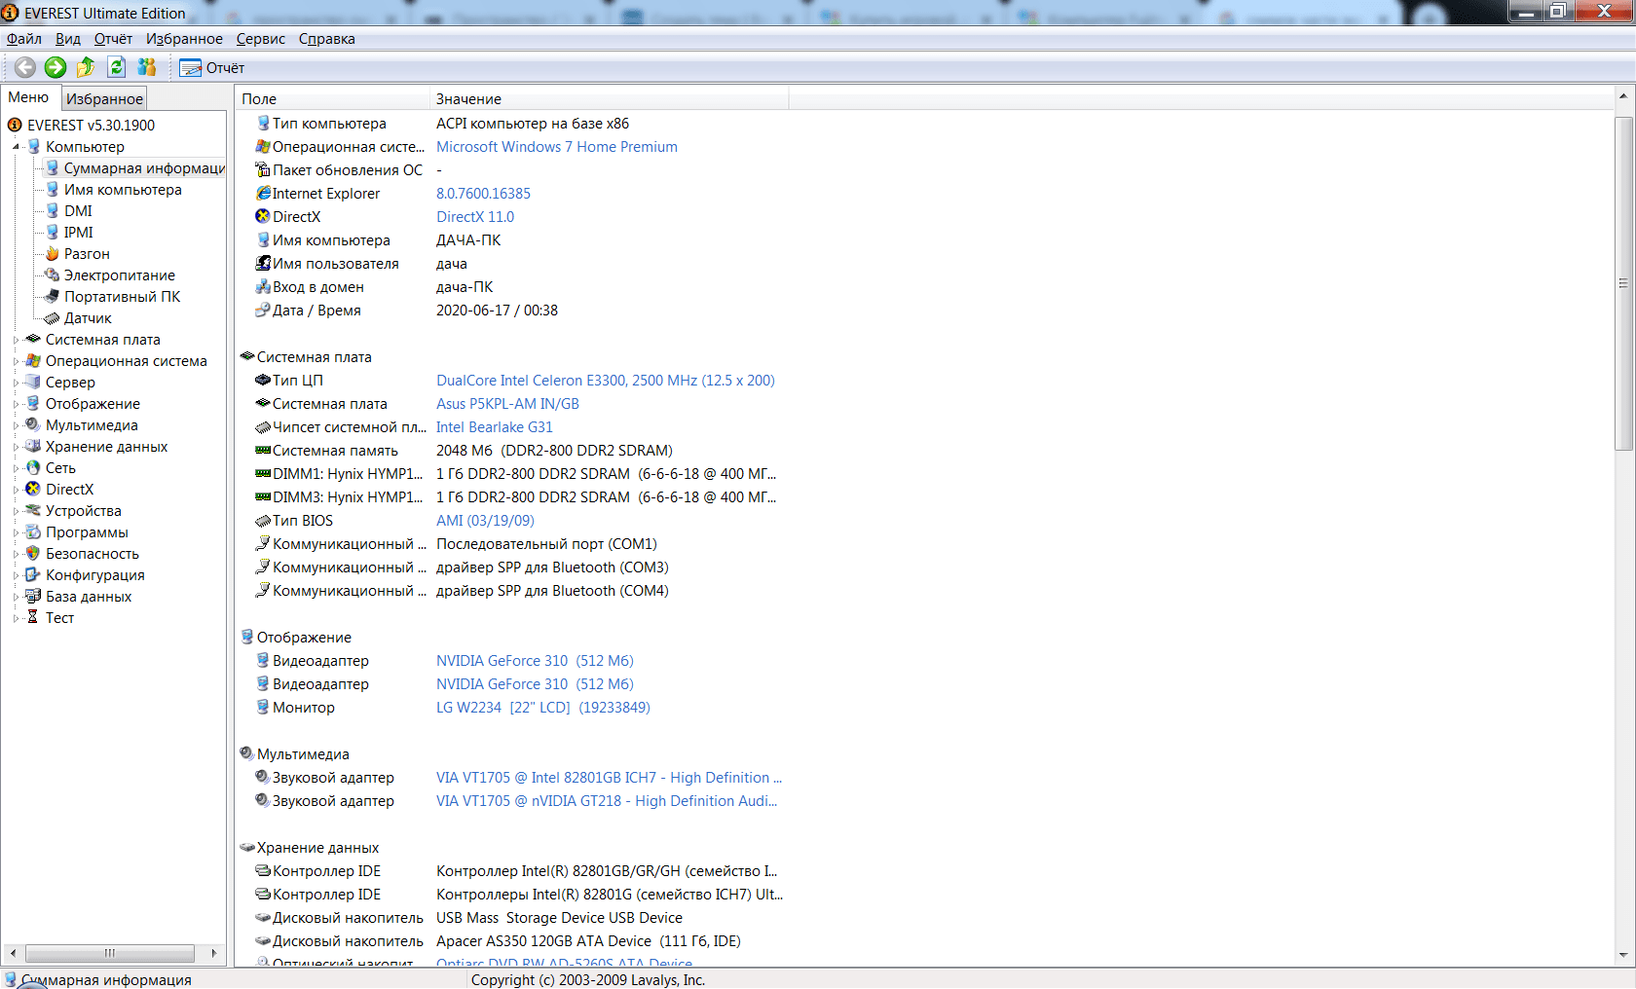Click the refresh toolbar icon
The height and width of the screenshot is (989, 1636).
pos(117,67)
